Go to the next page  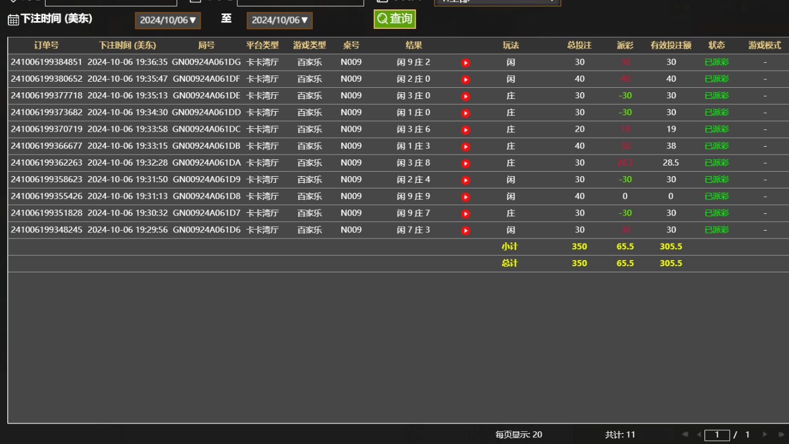(765, 435)
